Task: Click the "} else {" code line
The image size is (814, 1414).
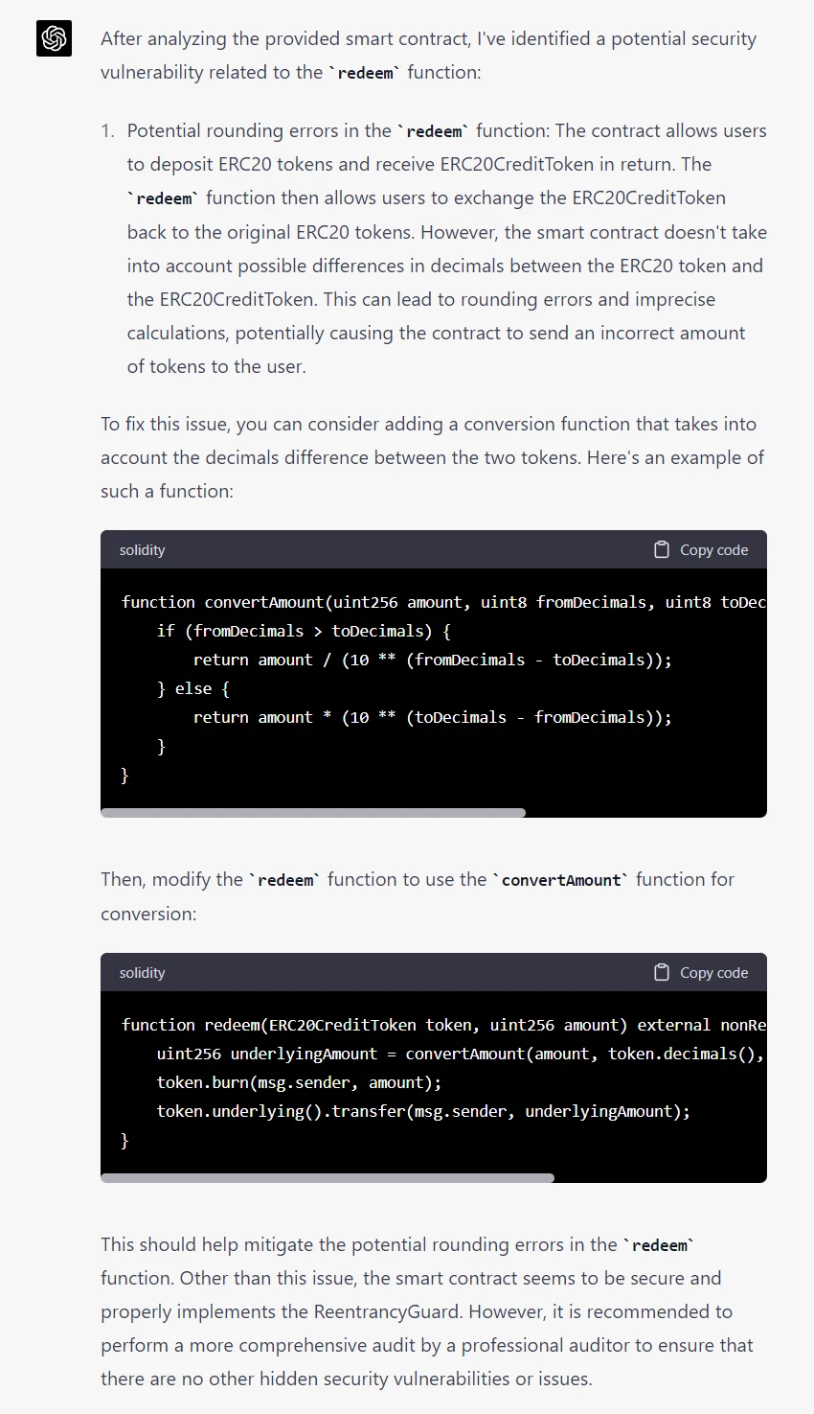Action: (193, 688)
